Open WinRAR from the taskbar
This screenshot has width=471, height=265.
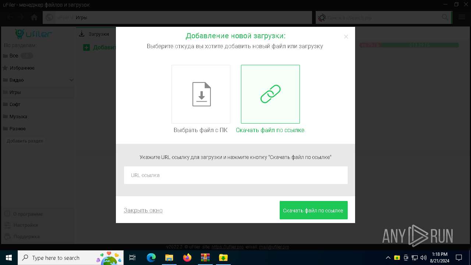205,258
